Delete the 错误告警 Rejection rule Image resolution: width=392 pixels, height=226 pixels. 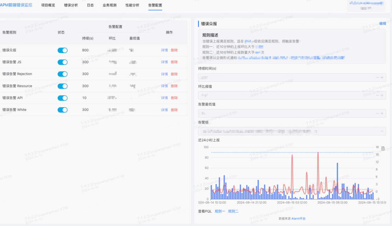[x=174, y=74]
